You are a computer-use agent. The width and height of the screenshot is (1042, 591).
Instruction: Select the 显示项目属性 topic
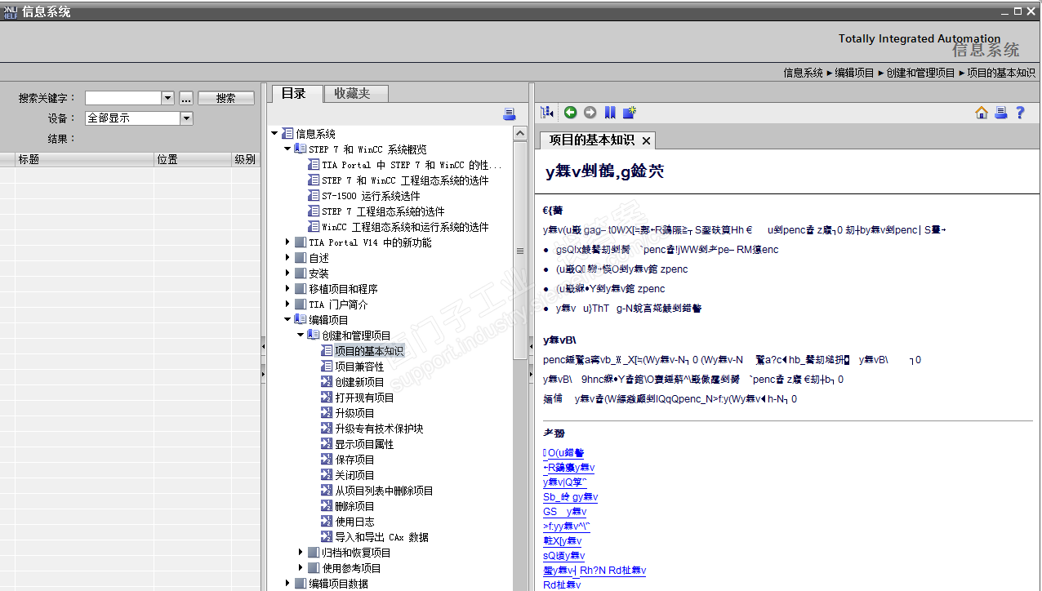tap(364, 444)
